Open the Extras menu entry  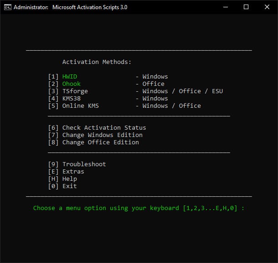click(73, 172)
